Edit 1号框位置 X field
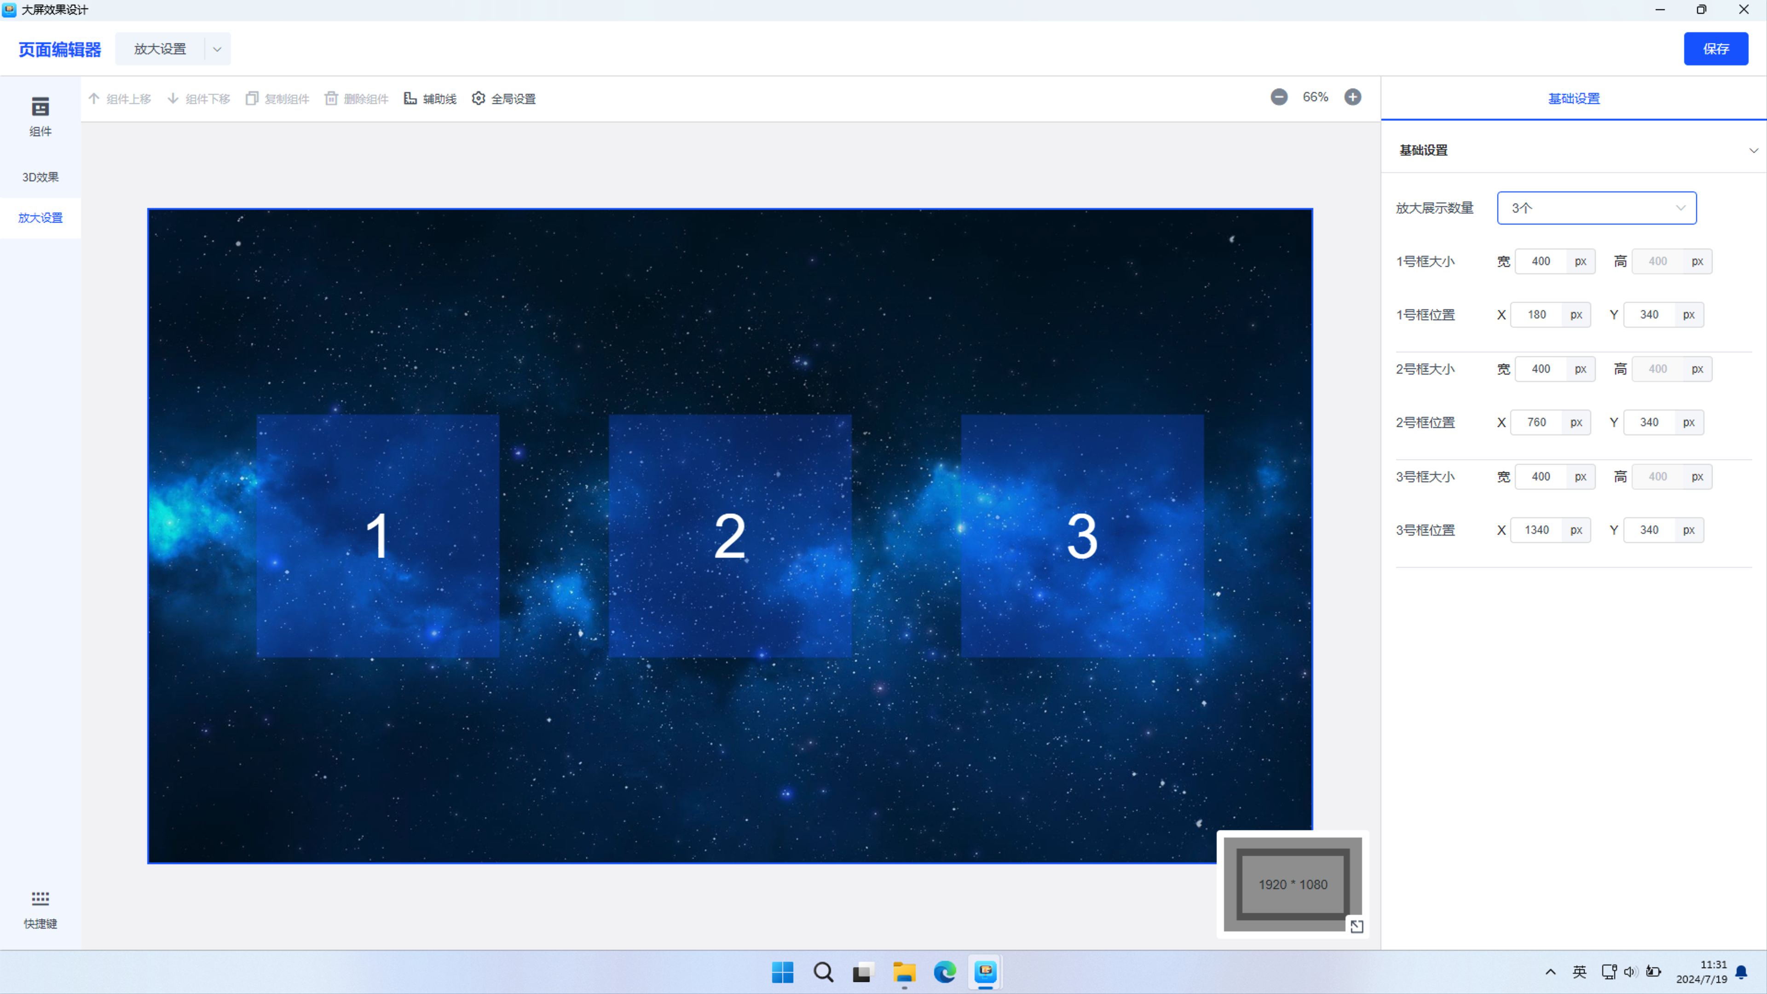This screenshot has height=994, width=1767. point(1536,315)
